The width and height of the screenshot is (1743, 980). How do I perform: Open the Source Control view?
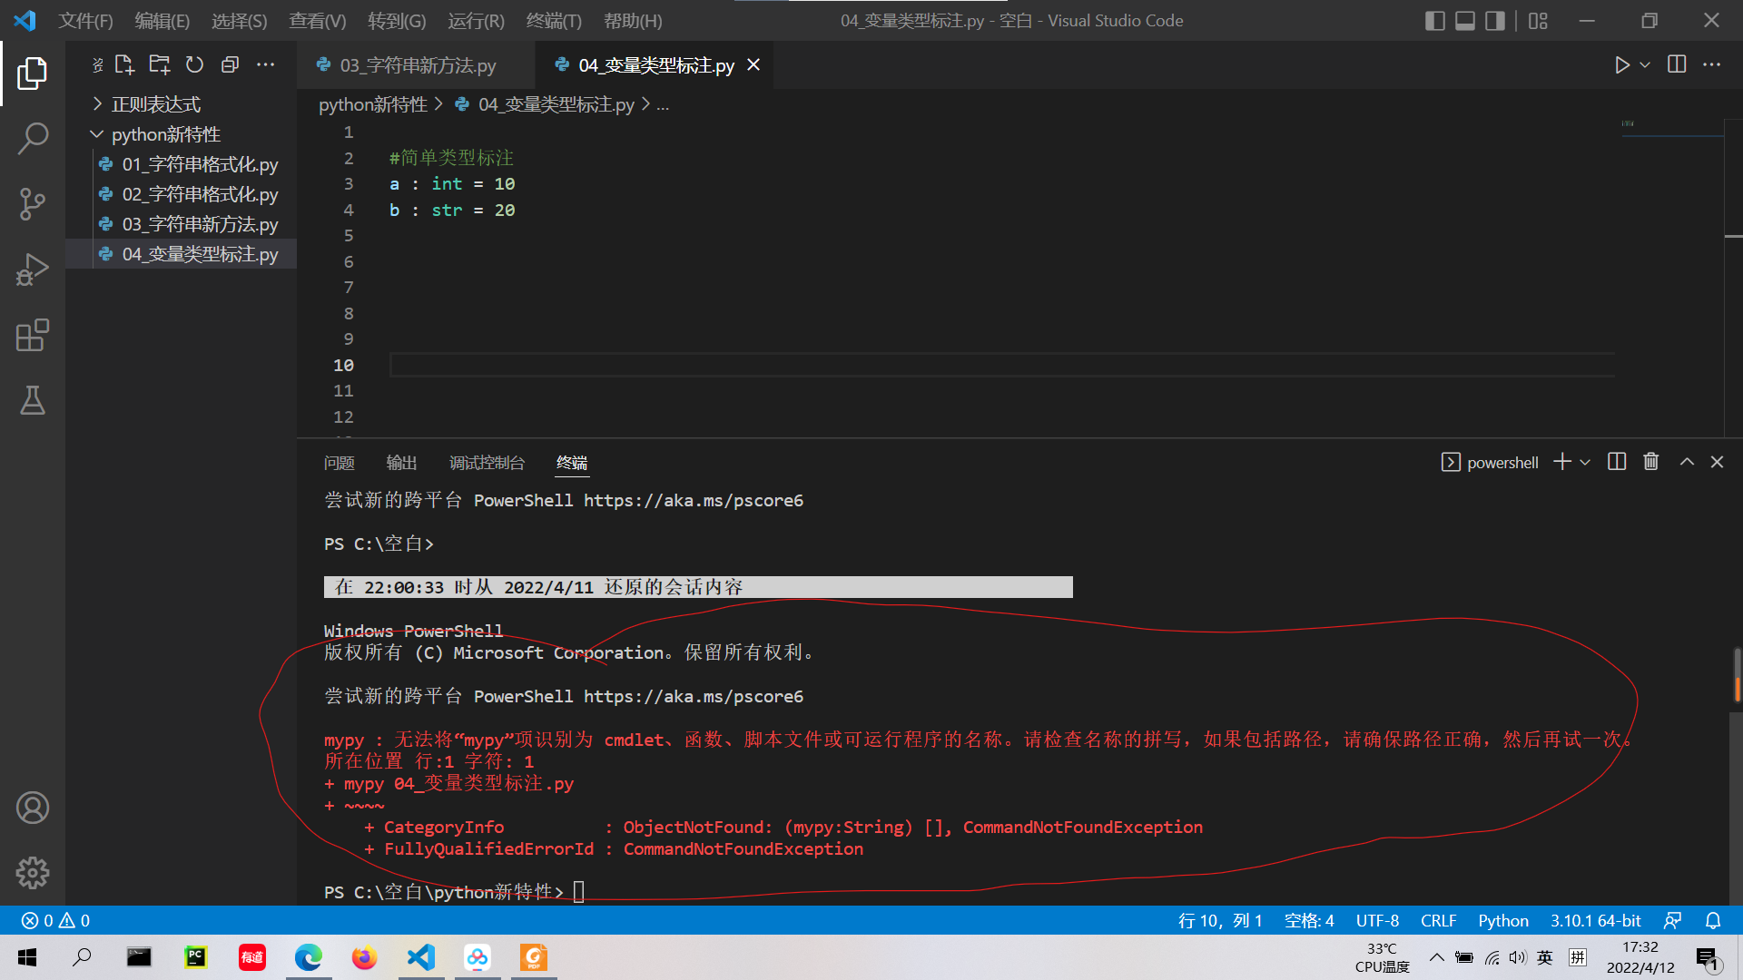coord(33,204)
